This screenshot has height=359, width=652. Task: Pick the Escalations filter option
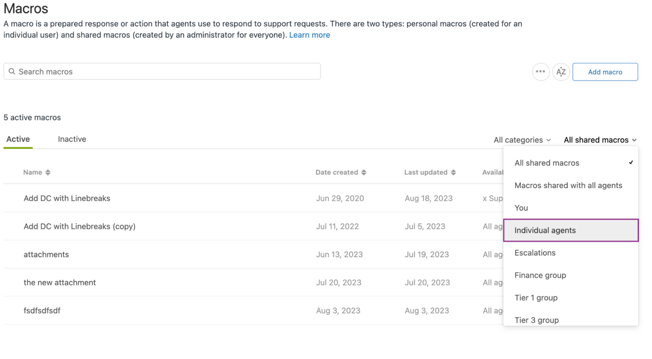[x=535, y=253]
